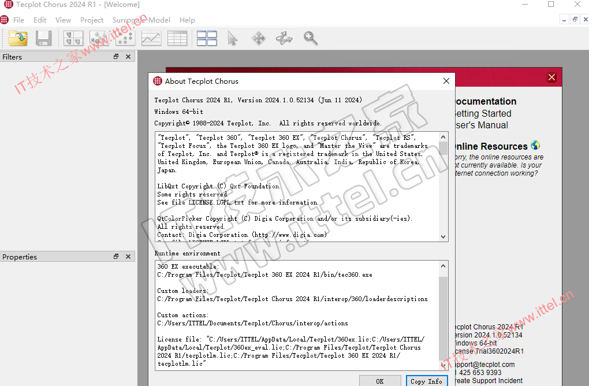The image size is (589, 386).
Task: Open the Edit menu
Action: pyautogui.click(x=40, y=20)
